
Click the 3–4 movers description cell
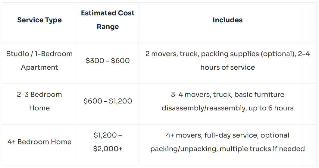(228, 101)
